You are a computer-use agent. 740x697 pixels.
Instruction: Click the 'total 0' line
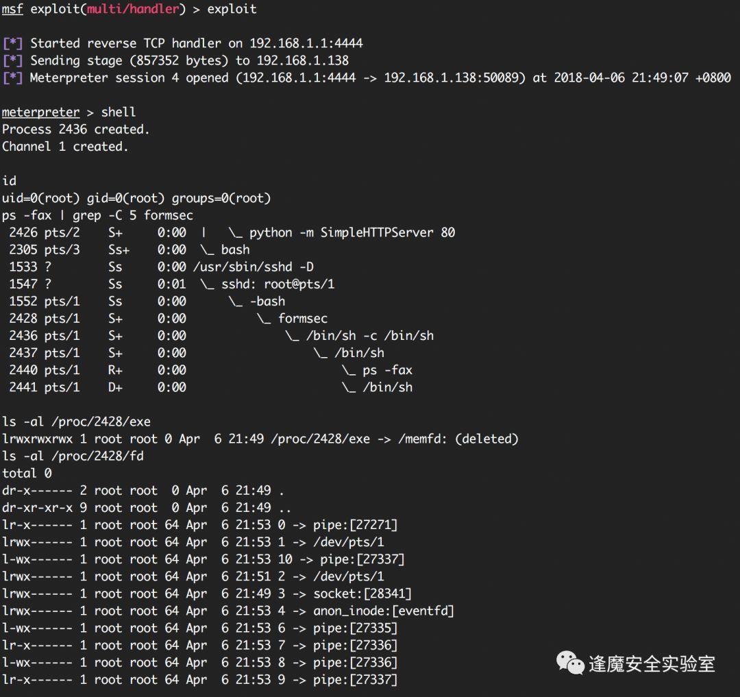(x=27, y=474)
